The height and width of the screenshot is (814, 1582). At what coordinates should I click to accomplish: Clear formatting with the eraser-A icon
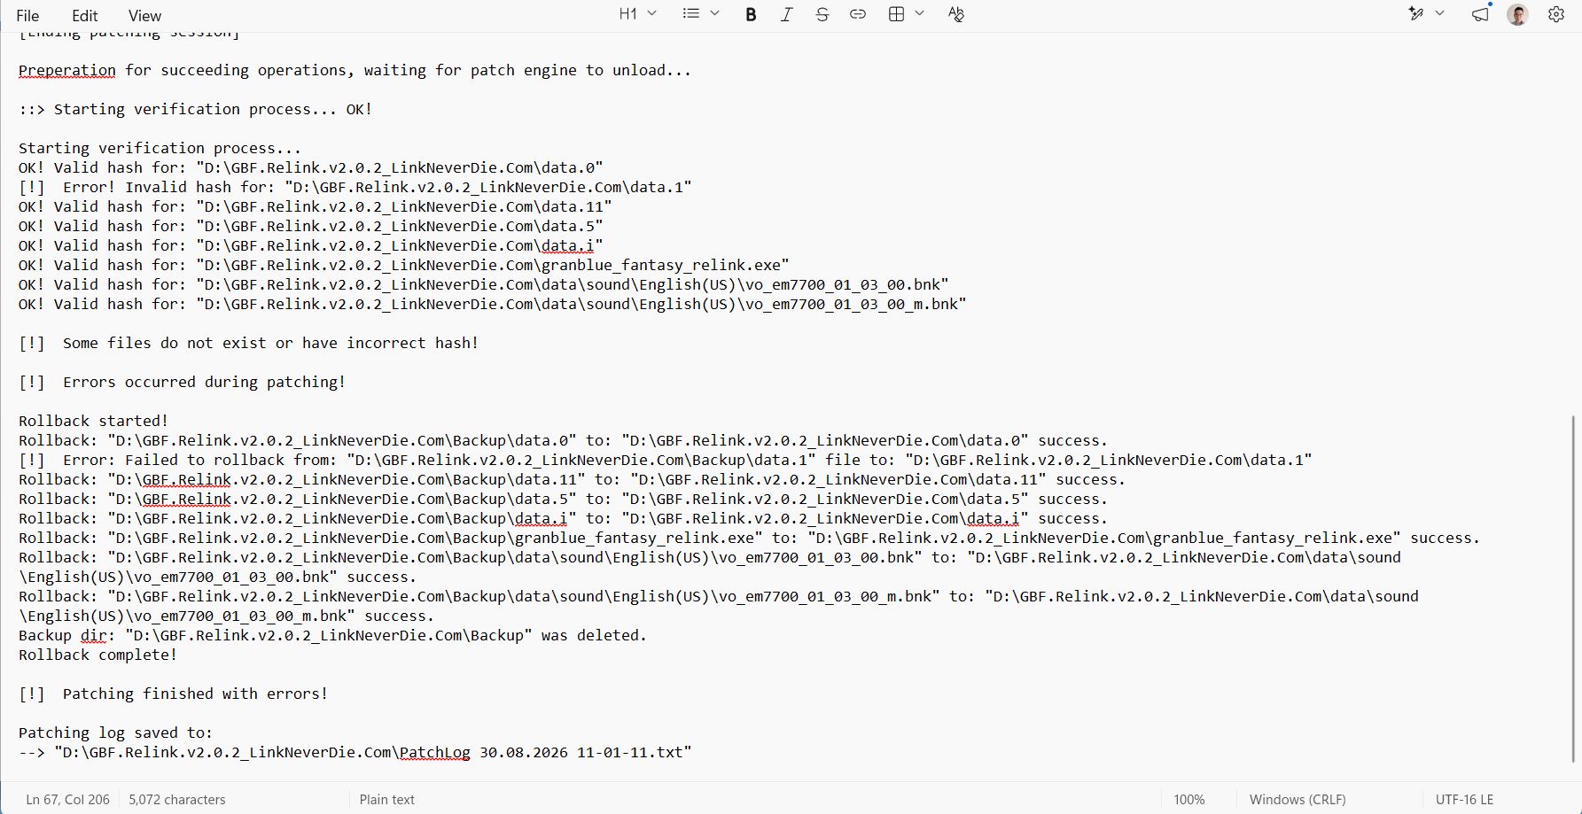(956, 14)
